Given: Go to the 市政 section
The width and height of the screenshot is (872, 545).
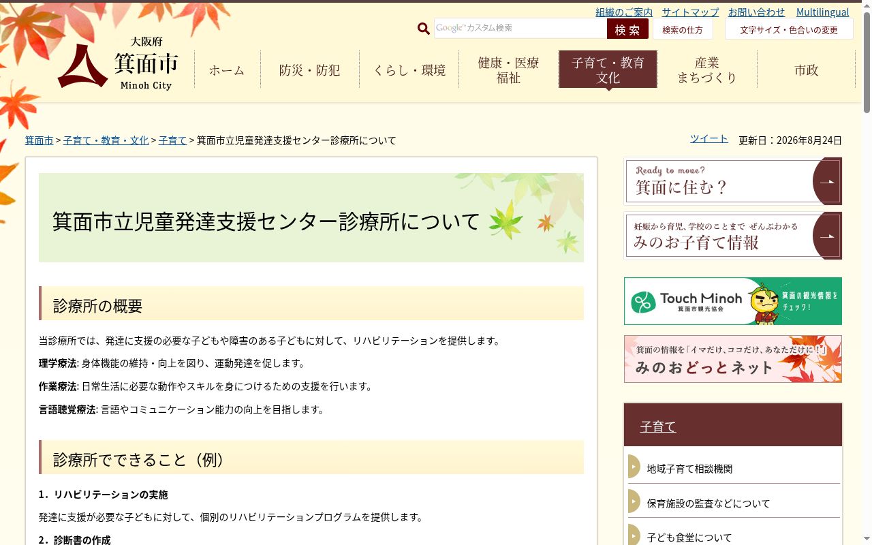Looking at the screenshot, I should tap(807, 69).
